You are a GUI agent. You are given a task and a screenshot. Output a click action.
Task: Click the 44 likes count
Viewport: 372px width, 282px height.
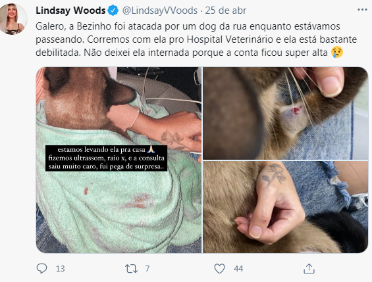pyautogui.click(x=238, y=269)
